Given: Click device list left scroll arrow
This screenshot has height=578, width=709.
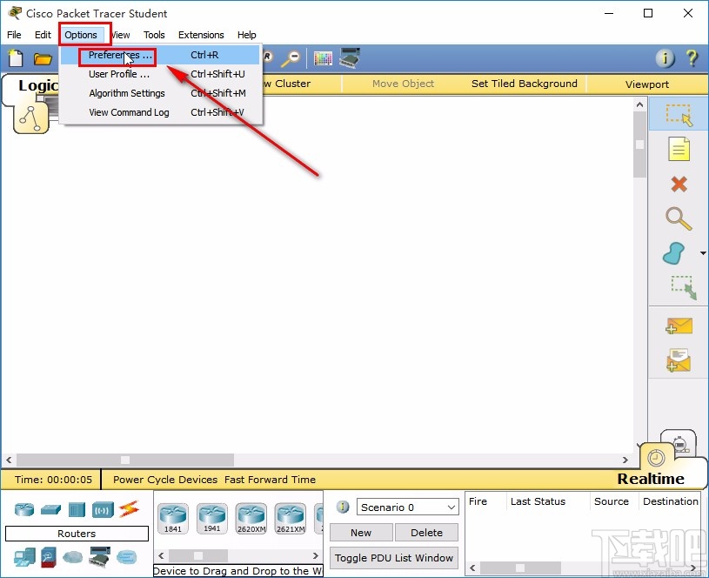Looking at the screenshot, I should (162, 555).
